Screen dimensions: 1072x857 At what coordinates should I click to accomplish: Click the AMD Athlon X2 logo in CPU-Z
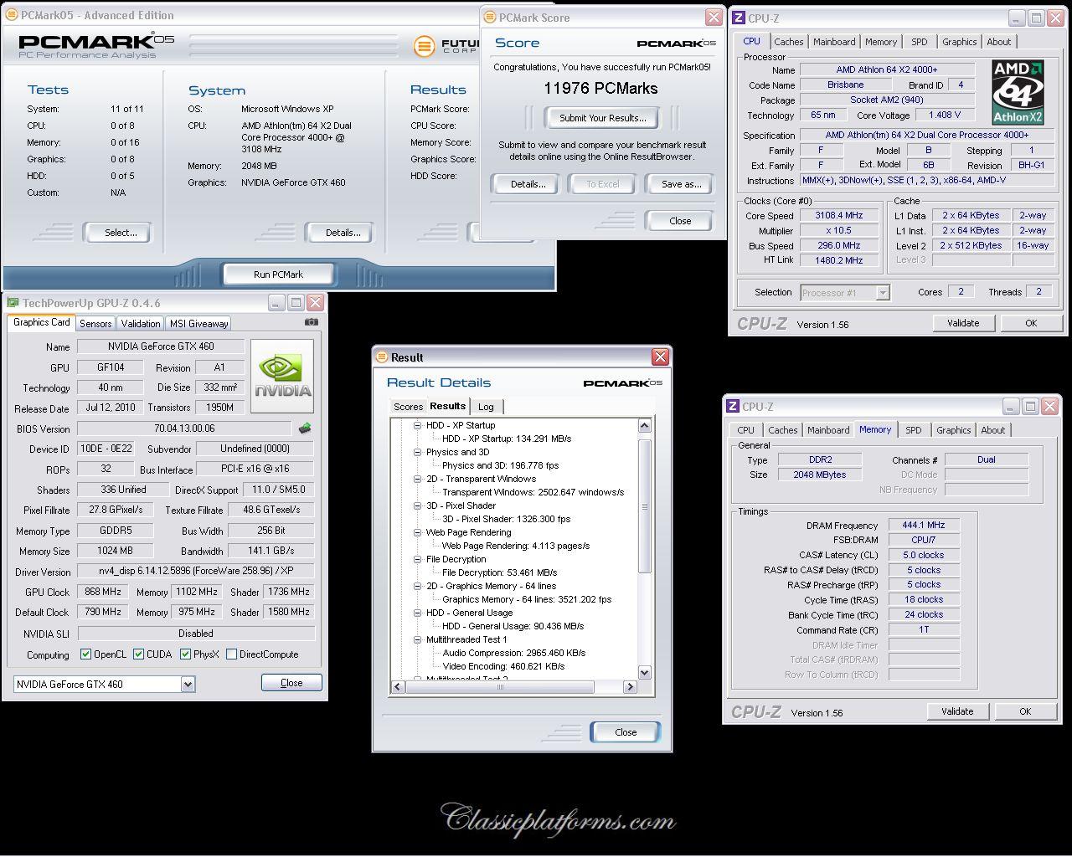point(1018,93)
